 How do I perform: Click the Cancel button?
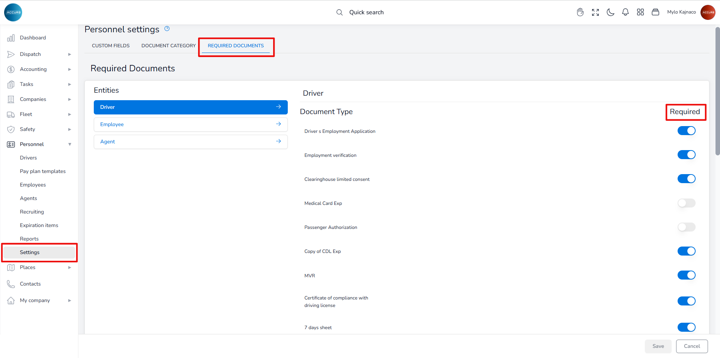pos(691,346)
